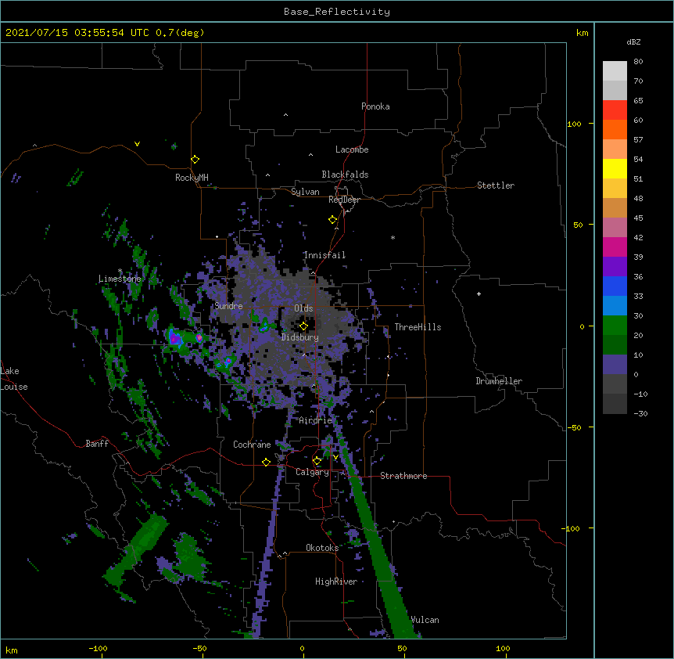Select the bright blue 33-36 dBZ legend swatch
674x659 pixels.
[615, 286]
